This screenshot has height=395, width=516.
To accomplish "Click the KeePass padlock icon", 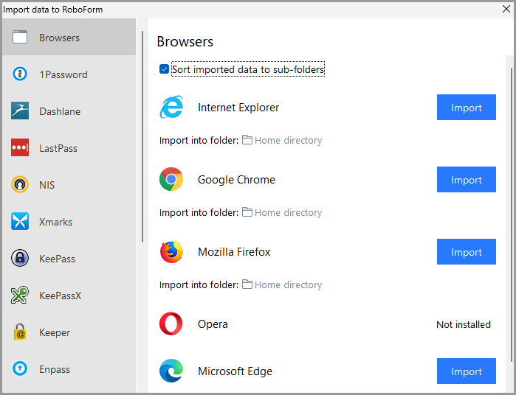I will [x=20, y=258].
